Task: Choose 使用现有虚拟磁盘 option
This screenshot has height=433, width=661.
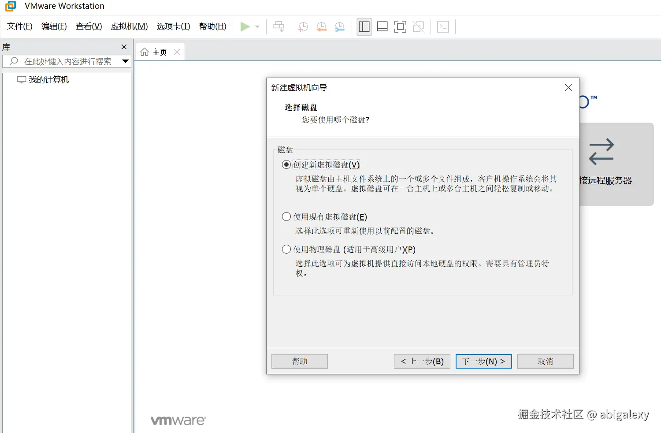Action: click(x=286, y=216)
